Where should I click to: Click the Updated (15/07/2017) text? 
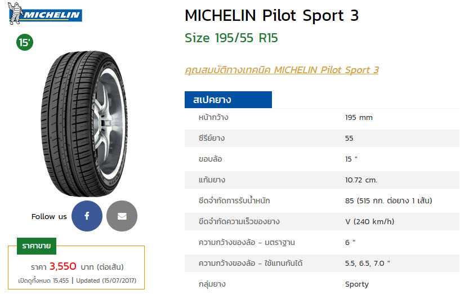[x=106, y=280]
